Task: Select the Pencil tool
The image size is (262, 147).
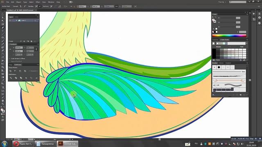Action: [x=2, y=45]
